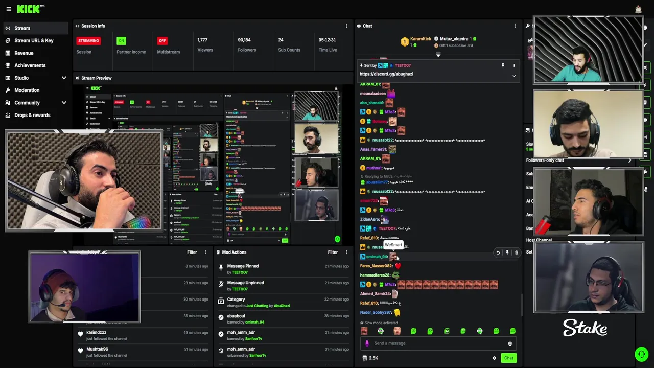Go to the Revenue section
Viewport: 654px width, 368px height.
(24, 53)
